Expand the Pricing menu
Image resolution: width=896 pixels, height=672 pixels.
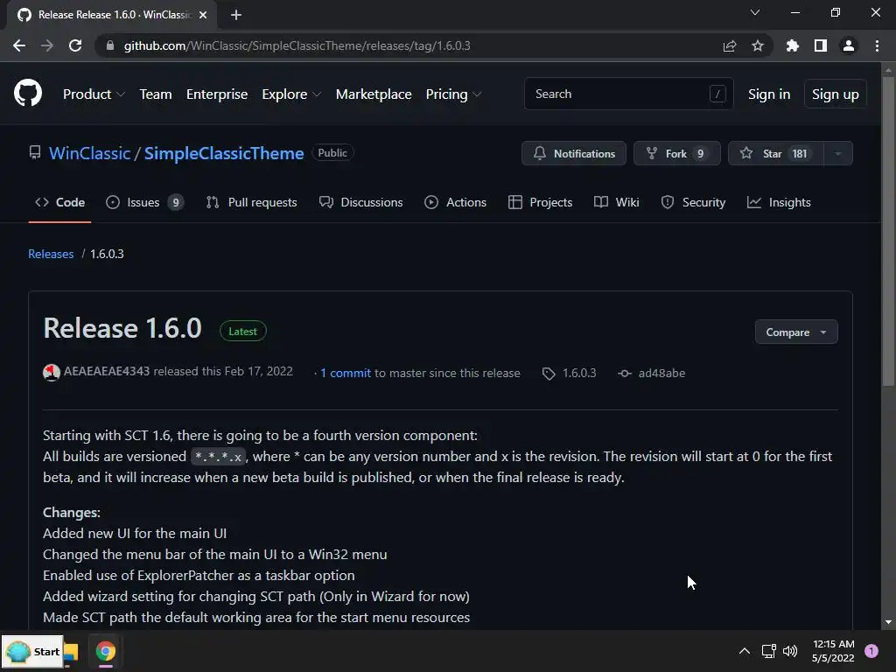pos(453,94)
